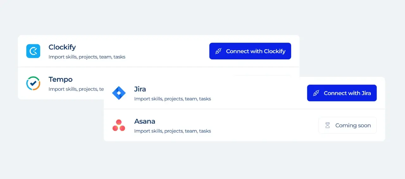Viewport: 405px width, 179px height.
Task: Connect with Jira
Action: point(342,93)
